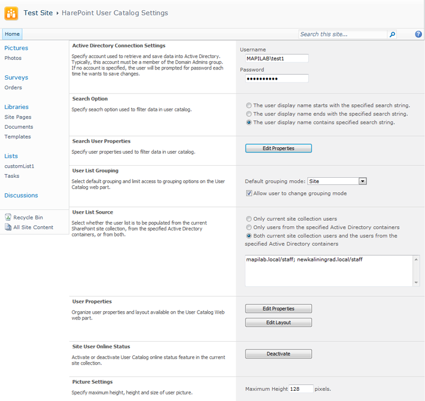This screenshot has width=425, height=401.
Task: Select 'Only current site collection users' option
Action: (x=248, y=218)
